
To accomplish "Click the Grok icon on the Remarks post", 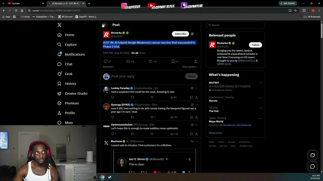I will [x=192, y=34].
